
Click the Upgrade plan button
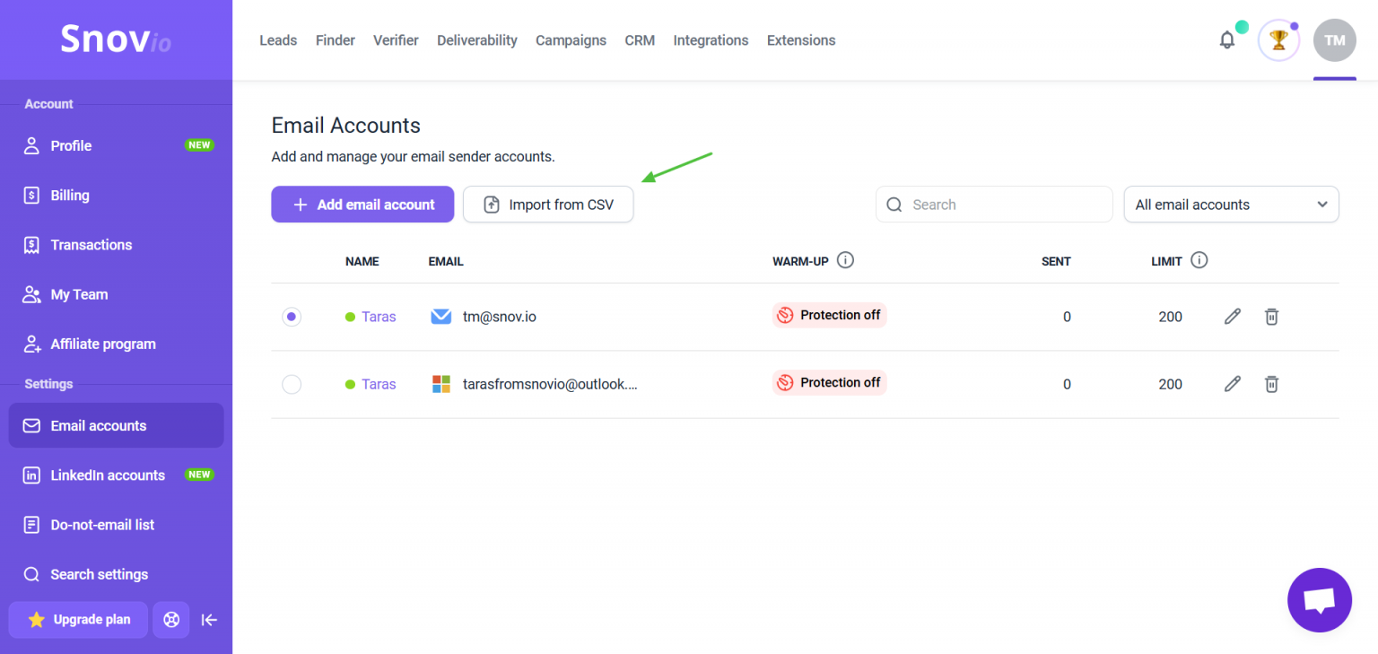pos(78,620)
